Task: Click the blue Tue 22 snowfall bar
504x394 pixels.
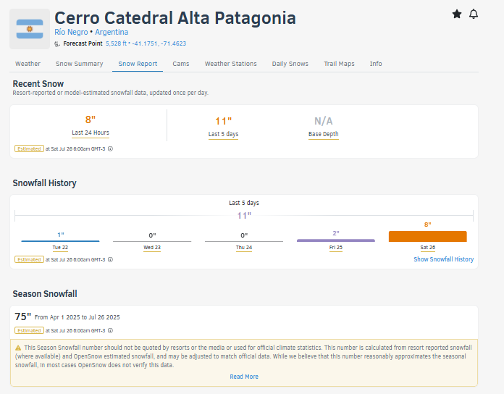Action: tap(60, 241)
